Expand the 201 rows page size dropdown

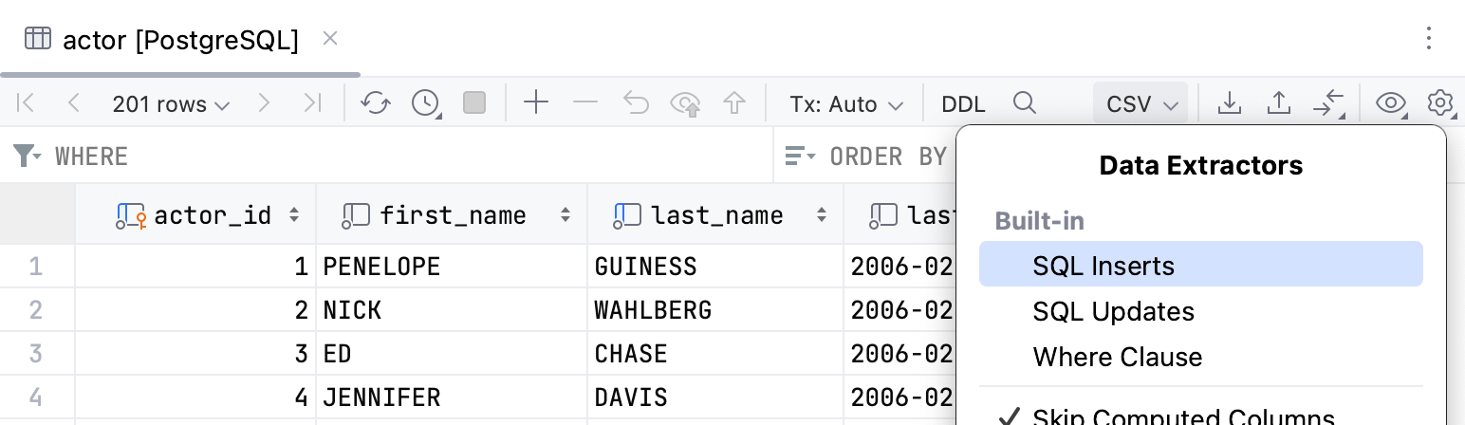point(171,103)
